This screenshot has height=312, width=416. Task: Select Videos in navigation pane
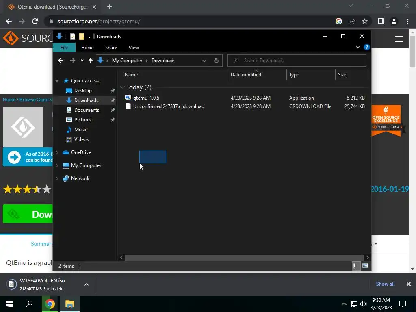(81, 139)
